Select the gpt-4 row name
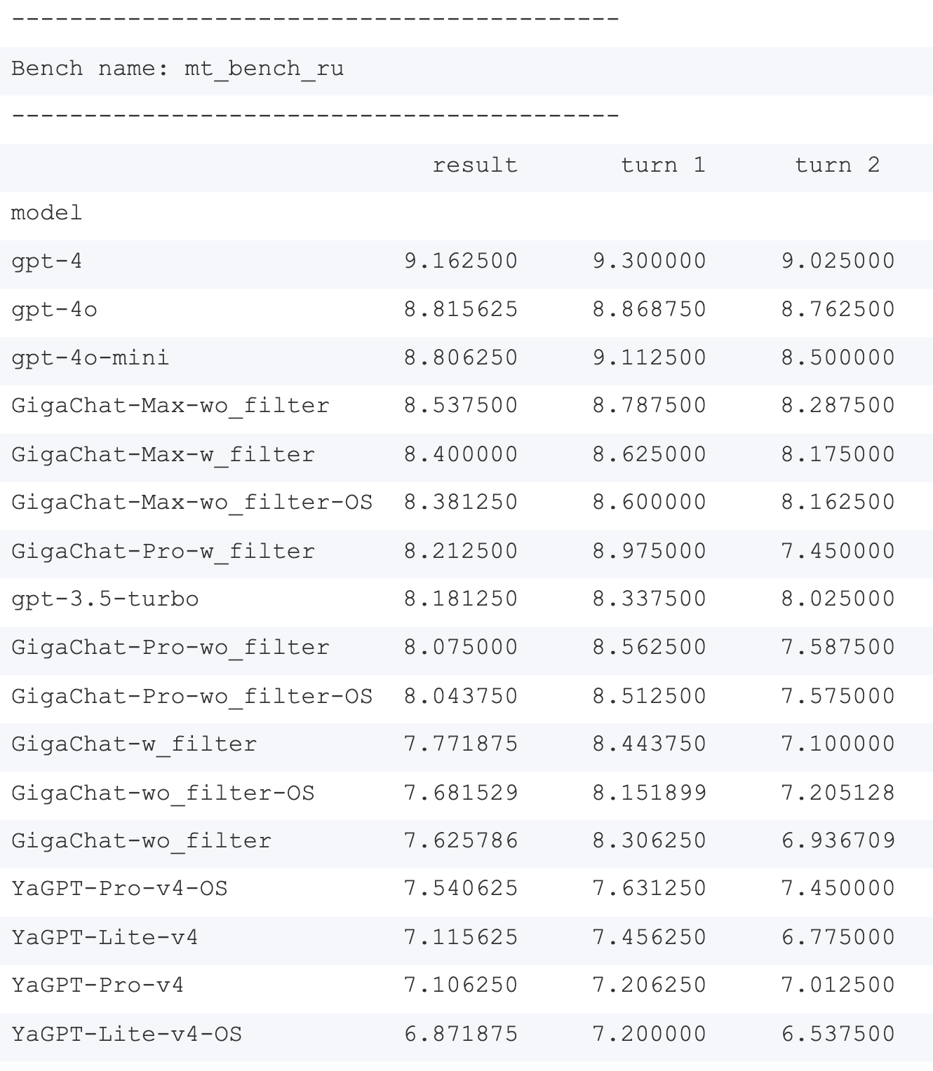The image size is (933, 1071). (46, 262)
